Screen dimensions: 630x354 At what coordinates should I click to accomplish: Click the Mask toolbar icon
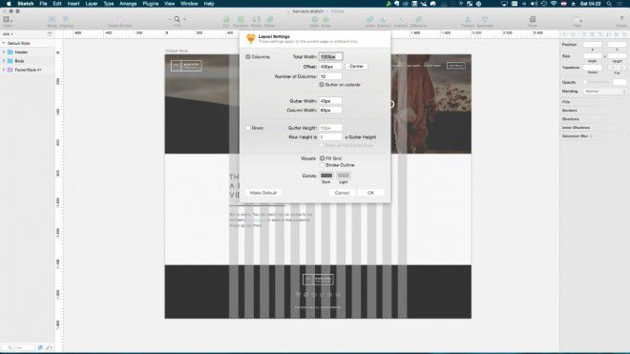(x=315, y=19)
